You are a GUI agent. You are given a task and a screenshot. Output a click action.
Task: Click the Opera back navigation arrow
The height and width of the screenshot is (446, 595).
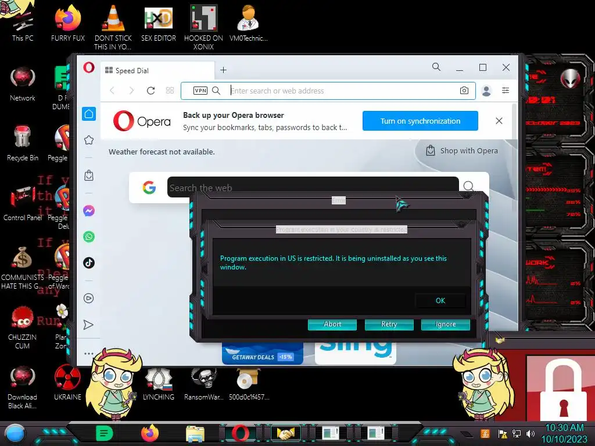112,90
